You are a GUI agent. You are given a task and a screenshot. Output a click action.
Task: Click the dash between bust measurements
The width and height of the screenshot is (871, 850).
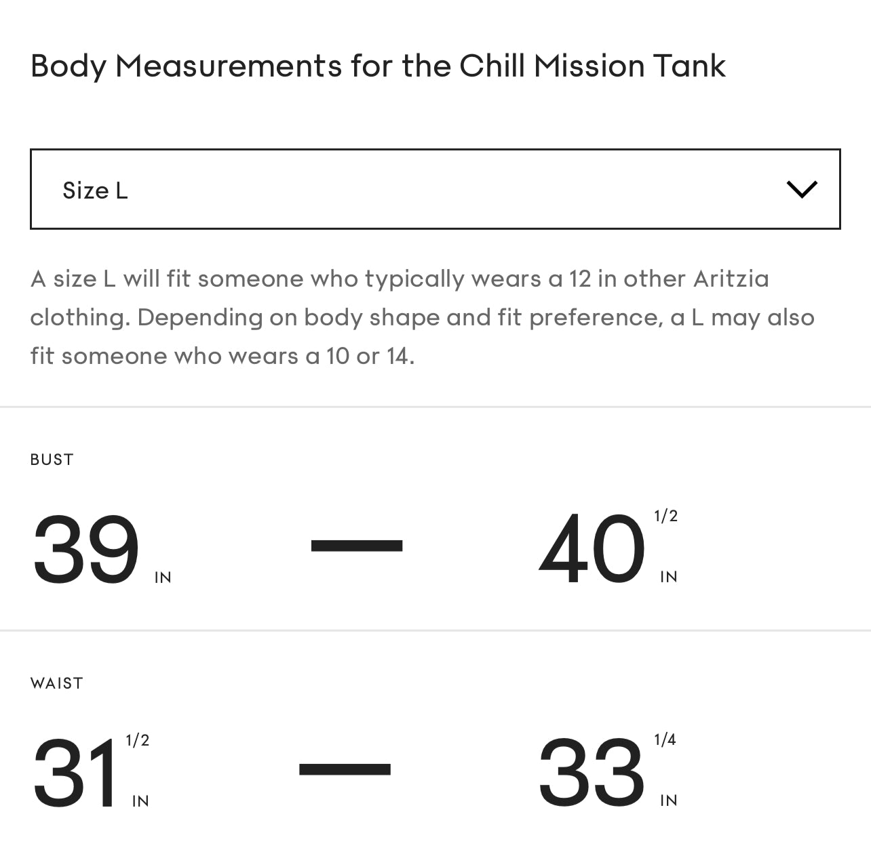tap(356, 544)
